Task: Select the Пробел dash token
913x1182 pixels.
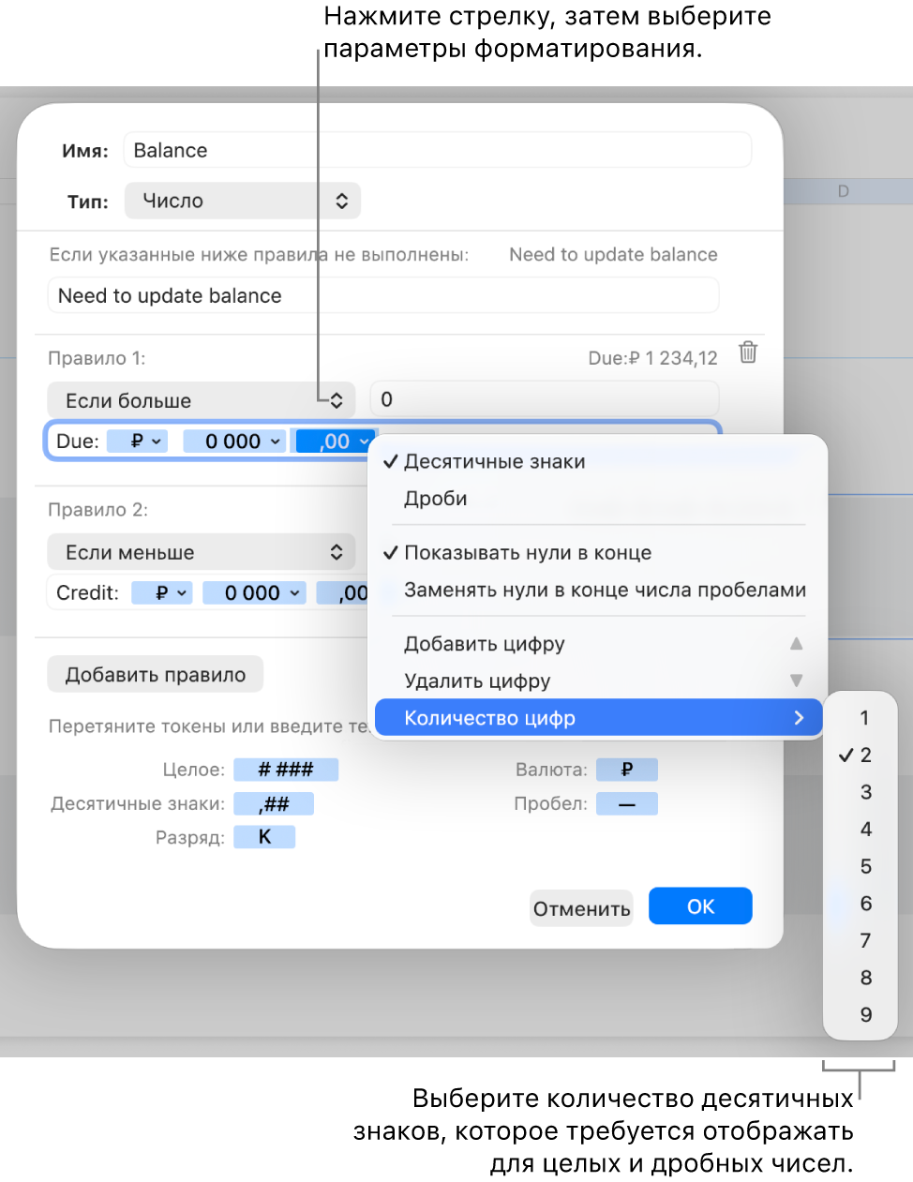Action: click(627, 803)
